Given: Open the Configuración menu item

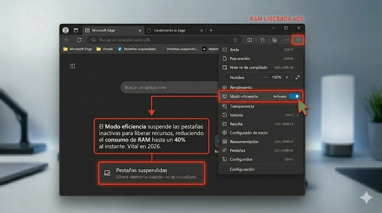Looking at the screenshot, I should tap(261, 169).
